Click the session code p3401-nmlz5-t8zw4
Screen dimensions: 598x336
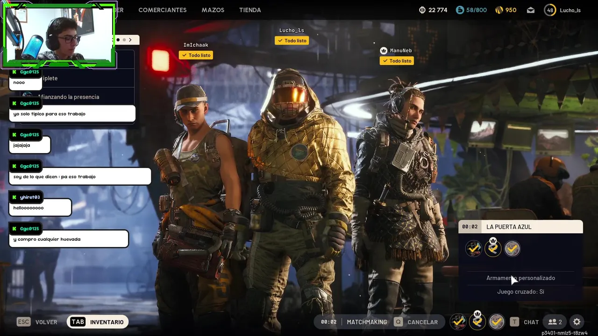coord(564,333)
